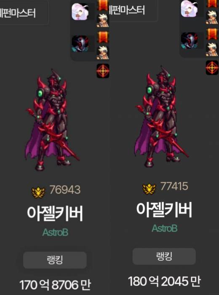The image size is (219, 295).
Task: Click the gold laurel emblem beside 76943
Action: pos(38,193)
